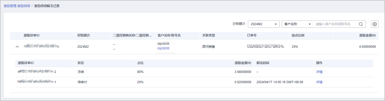Viewport: 385px width, 101px height.
Task: Click the 激励详单ID main column header
Action: [x=32, y=35]
